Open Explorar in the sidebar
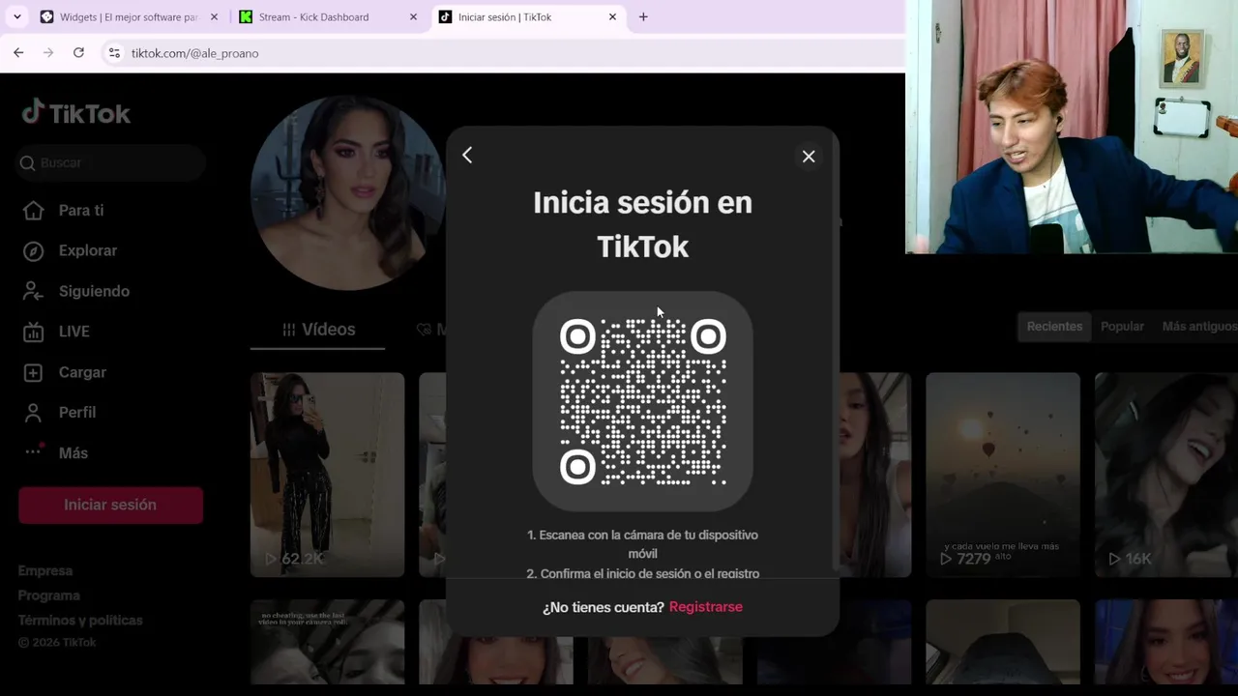1238x696 pixels. pos(87,250)
